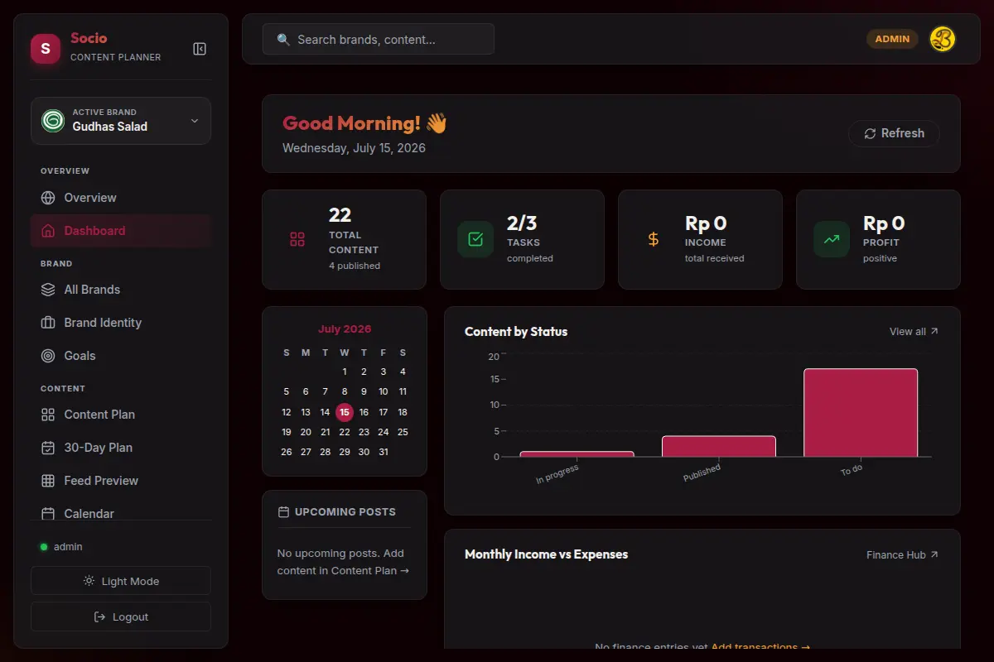Image resolution: width=994 pixels, height=662 pixels.
Task: Open the View all link for Content by Status
Action: pyautogui.click(x=914, y=331)
